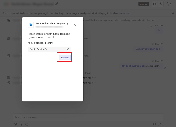Click the Today date divider label

(88, 73)
